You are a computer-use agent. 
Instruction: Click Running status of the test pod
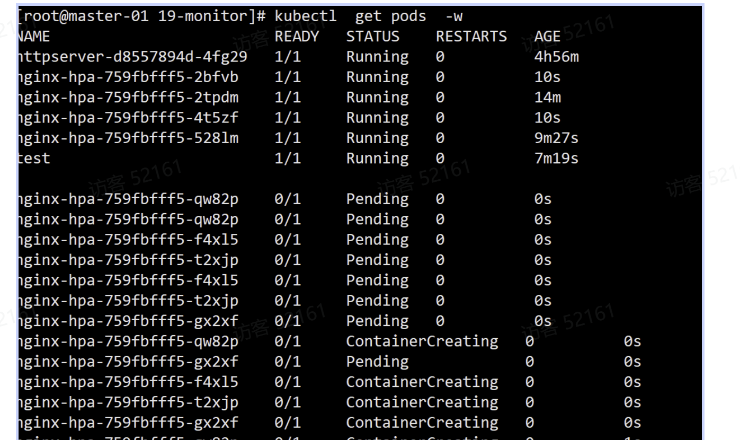click(377, 159)
